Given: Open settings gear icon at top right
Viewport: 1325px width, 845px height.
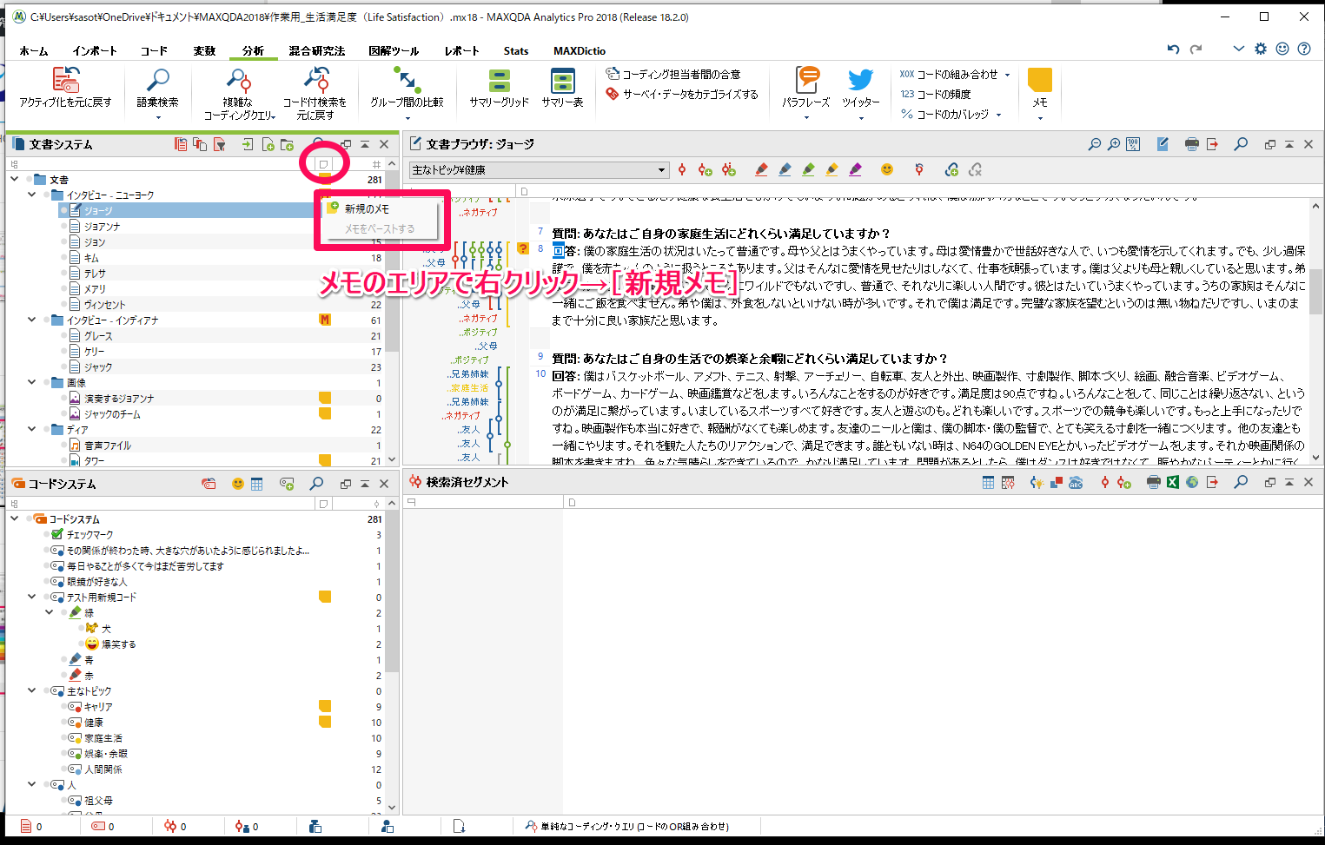Looking at the screenshot, I should pyautogui.click(x=1261, y=50).
